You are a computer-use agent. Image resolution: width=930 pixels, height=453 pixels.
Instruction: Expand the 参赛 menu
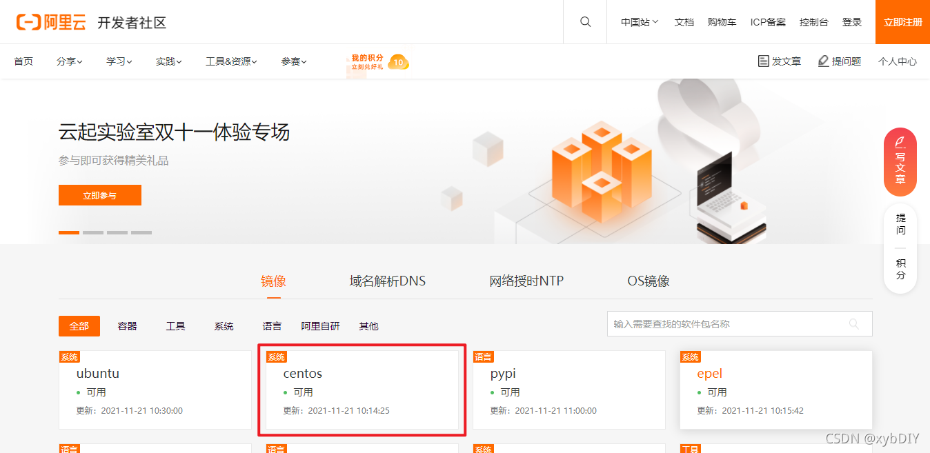click(x=294, y=61)
